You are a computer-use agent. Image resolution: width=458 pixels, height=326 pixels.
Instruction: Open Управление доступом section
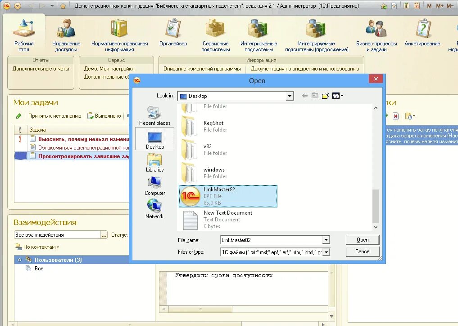pyautogui.click(x=66, y=35)
